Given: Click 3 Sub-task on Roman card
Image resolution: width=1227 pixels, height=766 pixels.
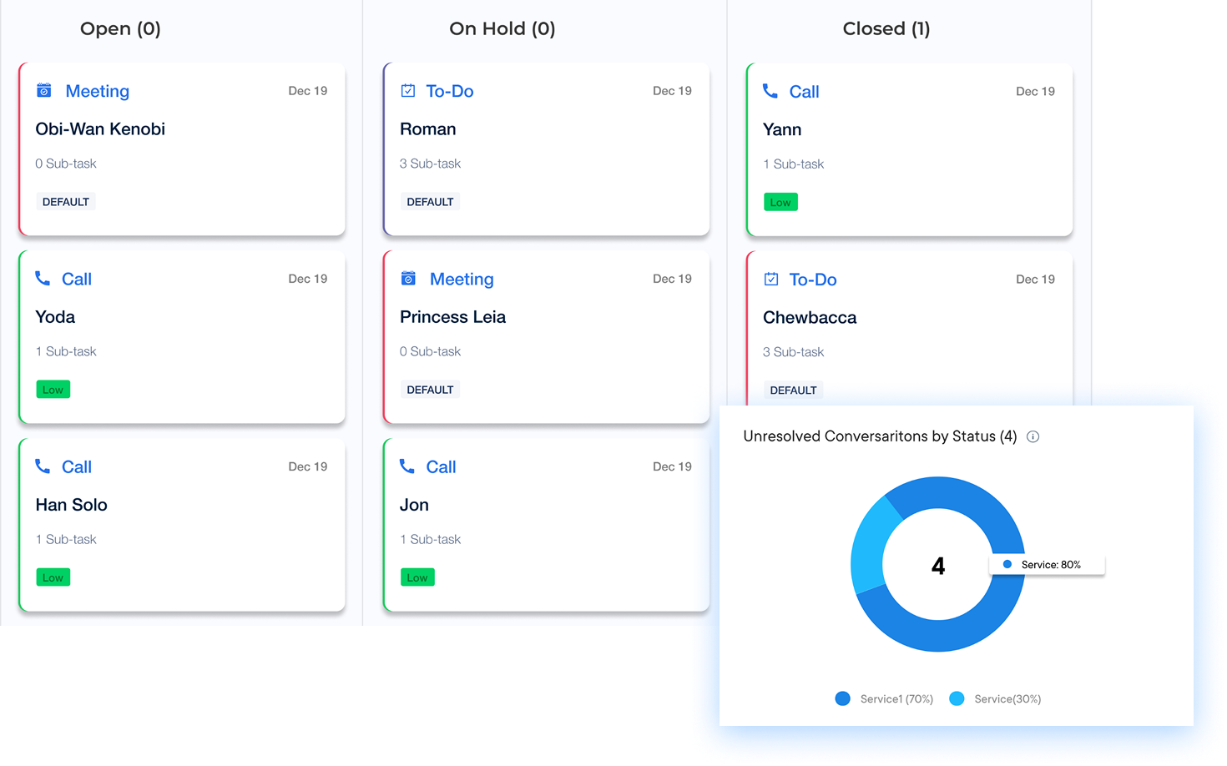Looking at the screenshot, I should [430, 164].
